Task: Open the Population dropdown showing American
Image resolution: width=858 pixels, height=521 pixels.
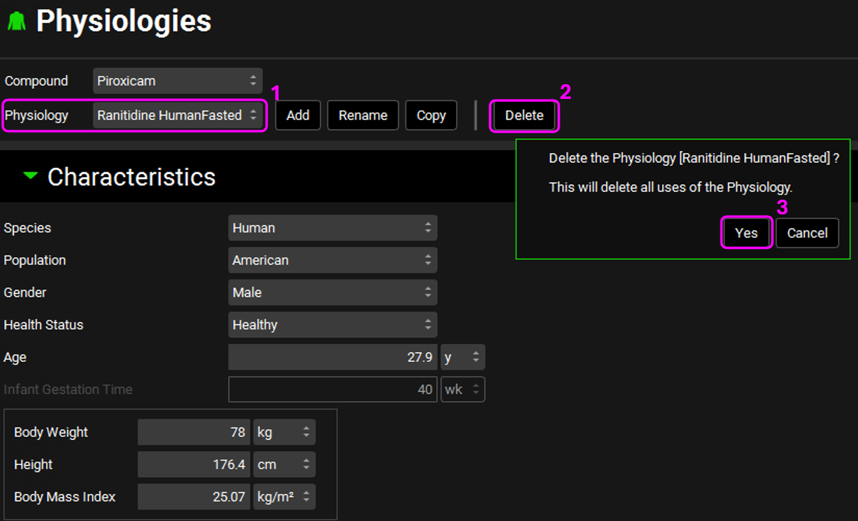Action: click(332, 260)
